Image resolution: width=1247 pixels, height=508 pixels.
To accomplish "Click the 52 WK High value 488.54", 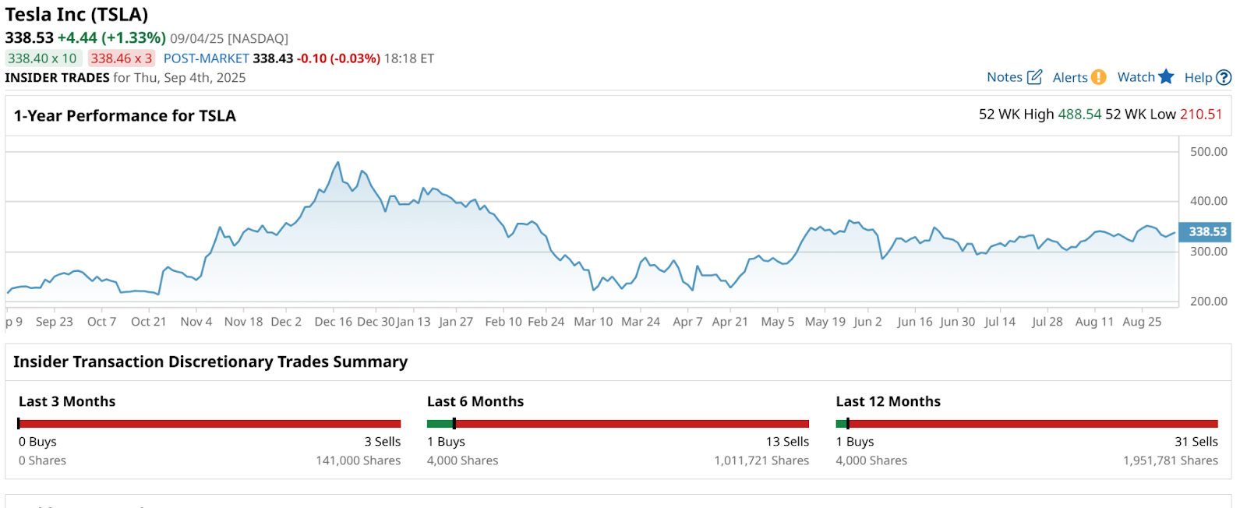I will pos(1079,115).
